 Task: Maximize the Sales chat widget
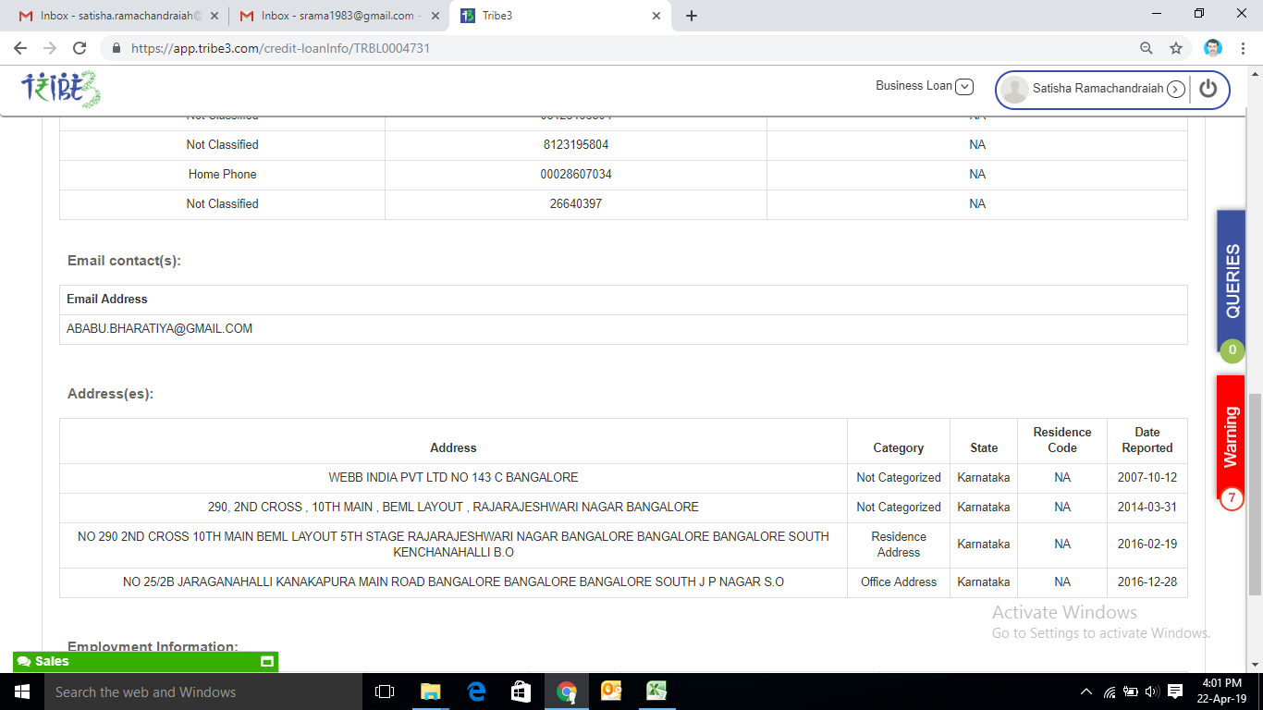point(267,662)
